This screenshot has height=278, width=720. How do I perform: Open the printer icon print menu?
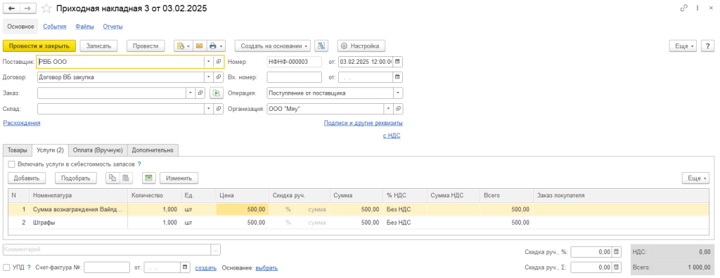(x=215, y=46)
